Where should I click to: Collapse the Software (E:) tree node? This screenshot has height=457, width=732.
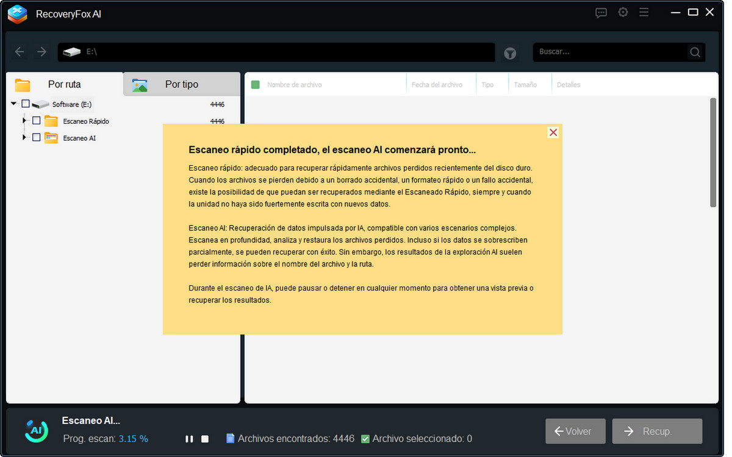click(x=13, y=104)
